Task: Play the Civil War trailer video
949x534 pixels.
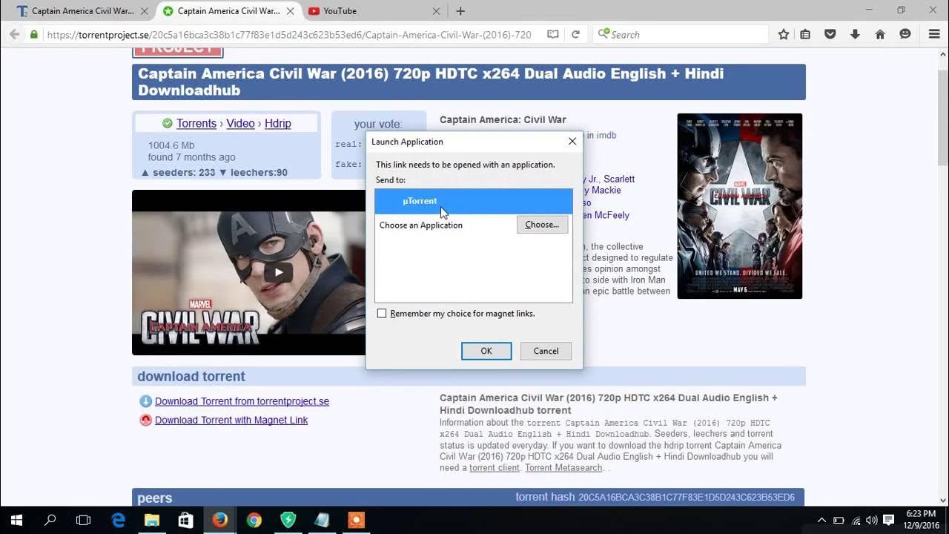Action: 279,272
